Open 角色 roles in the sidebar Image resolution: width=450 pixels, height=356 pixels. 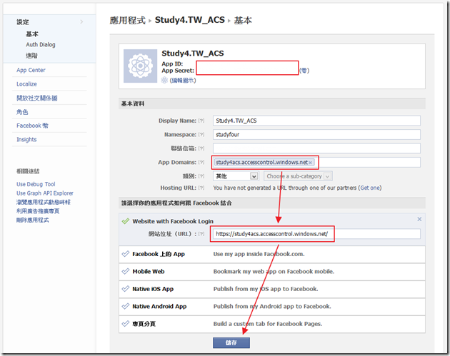22,112
